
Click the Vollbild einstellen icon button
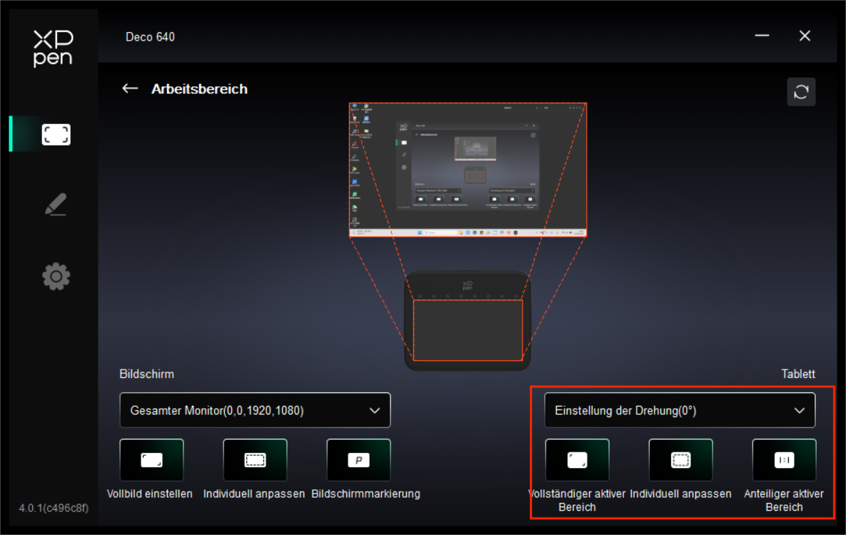pos(151,460)
